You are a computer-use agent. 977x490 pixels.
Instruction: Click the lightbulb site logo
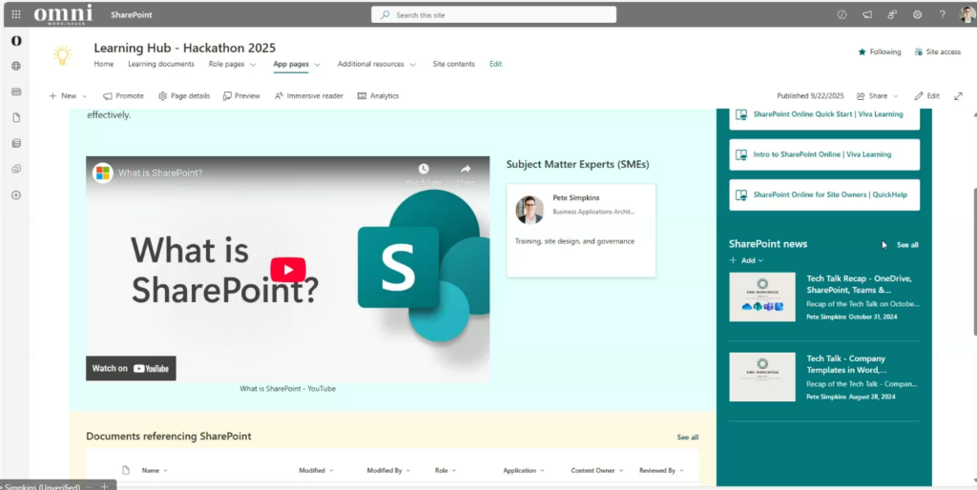62,55
